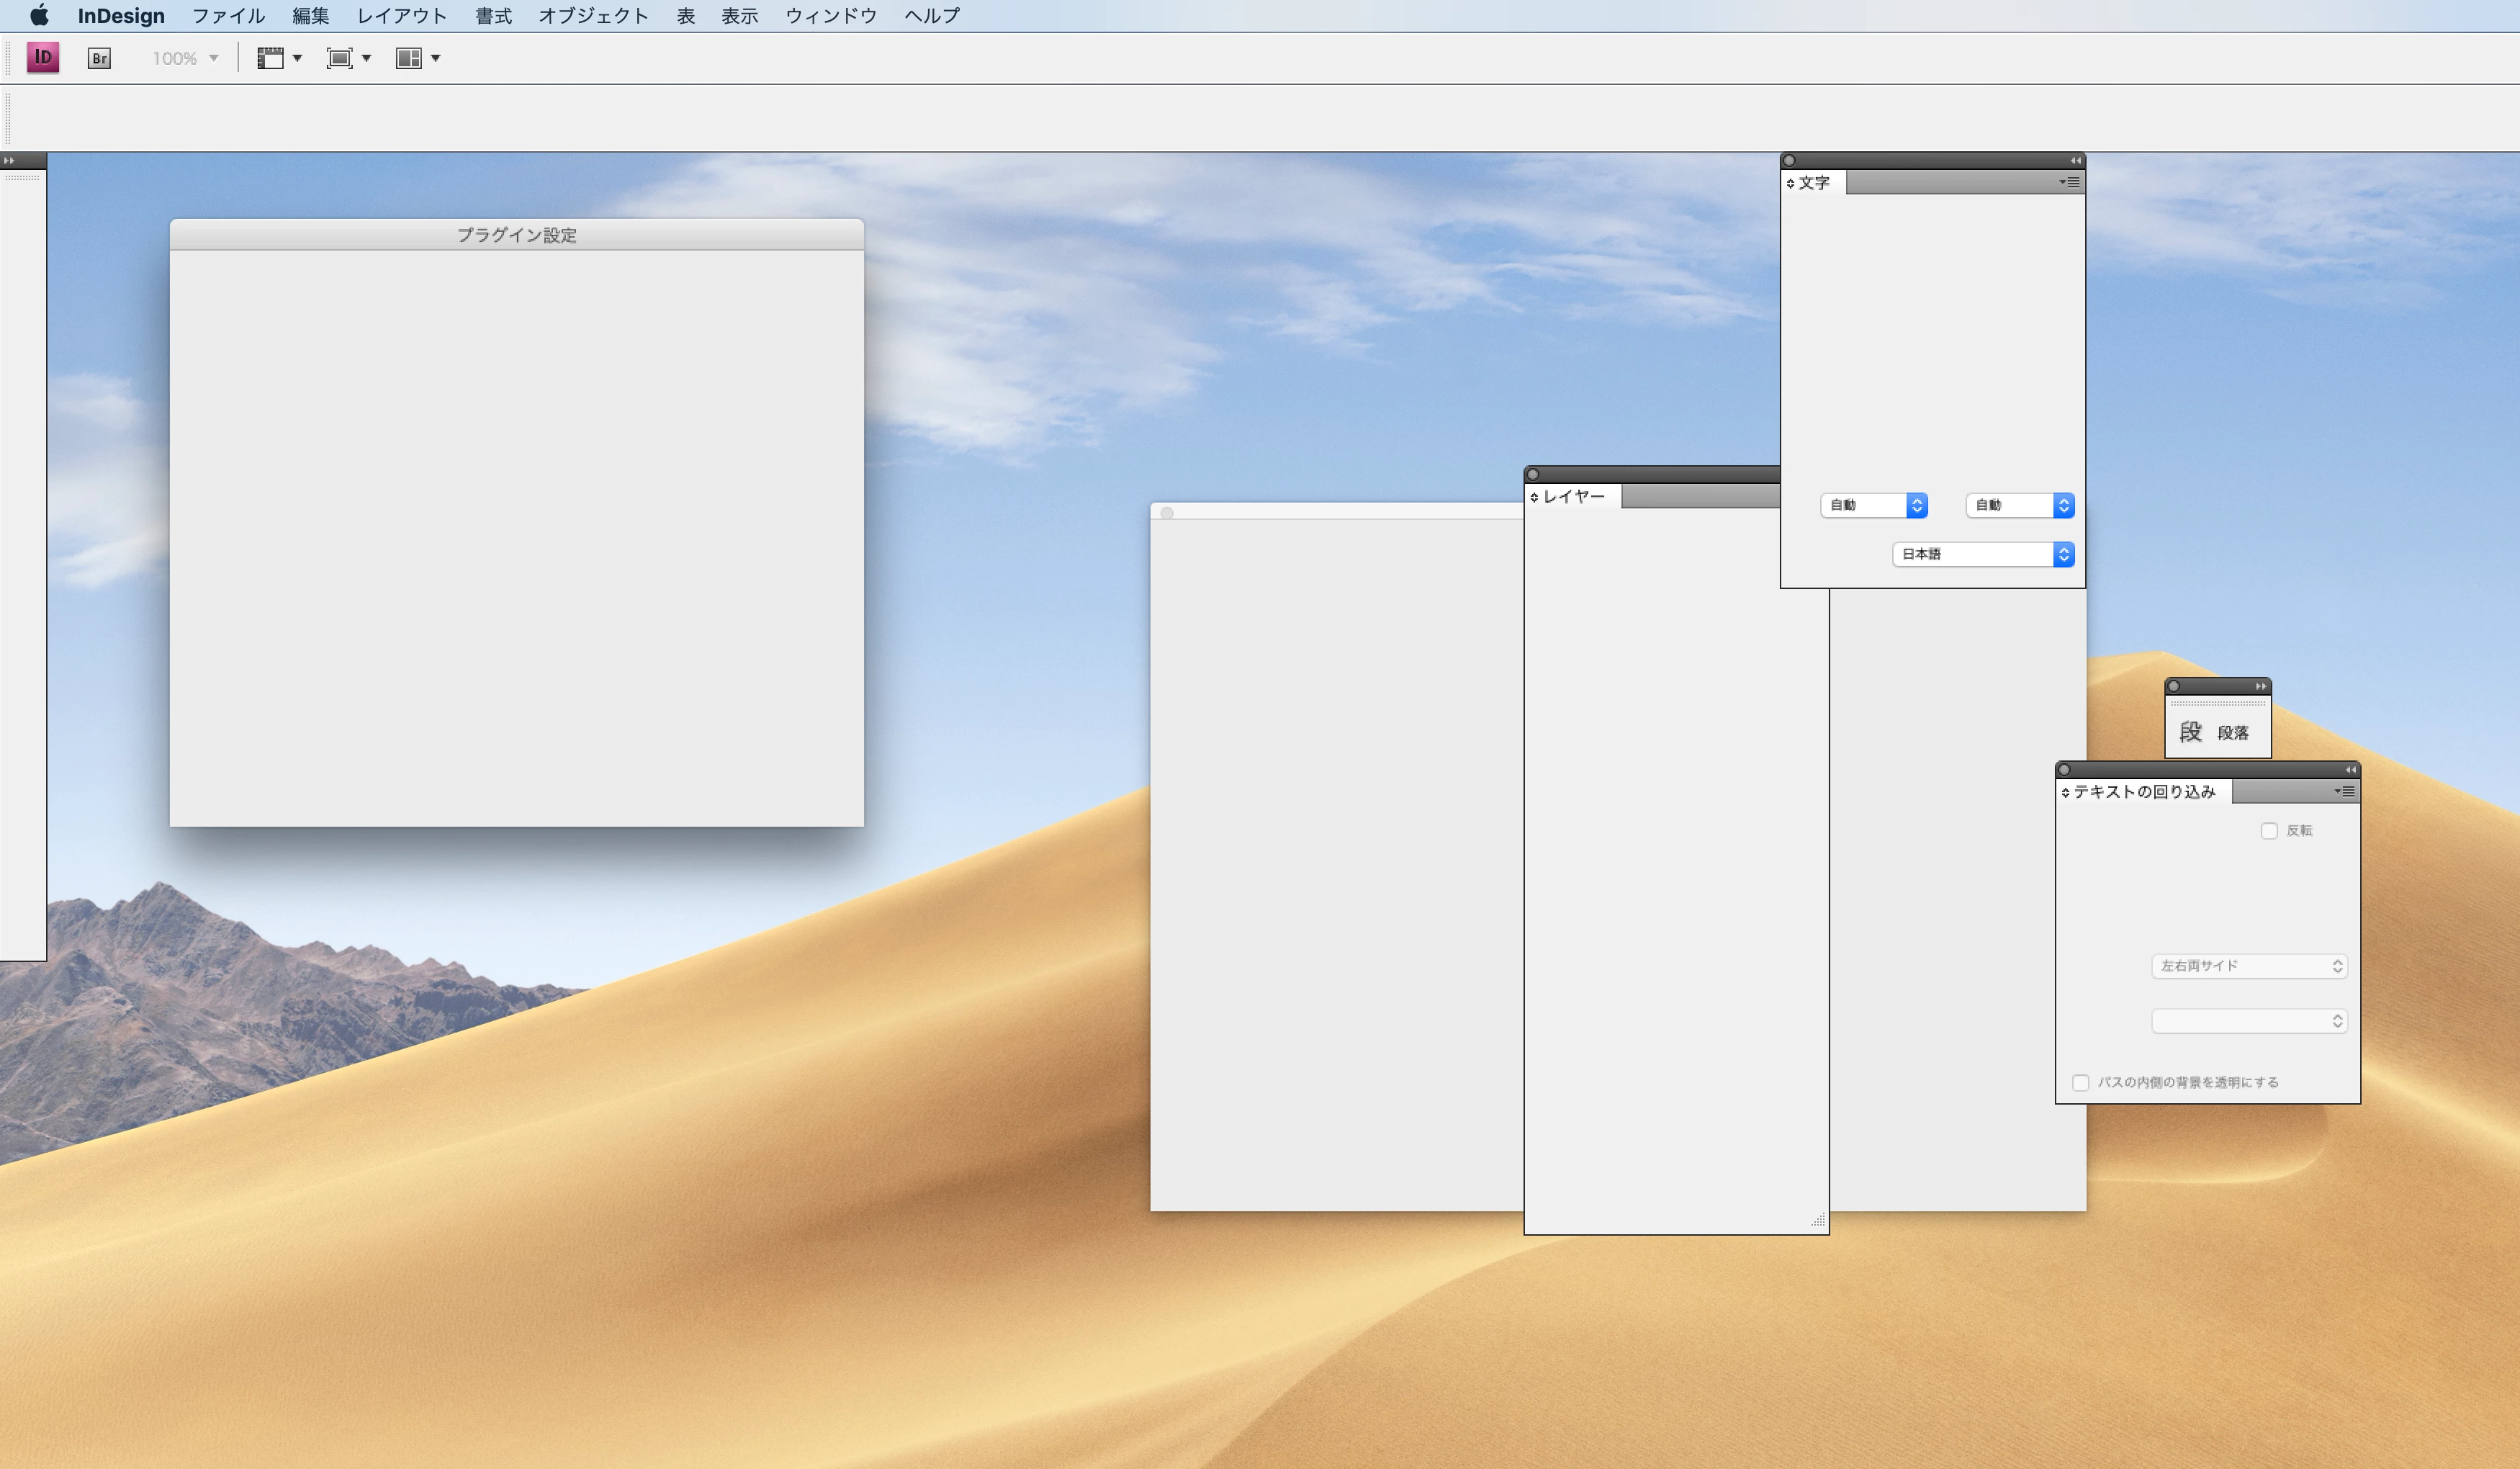Enable the 反転 checkbox

pos(2269,831)
